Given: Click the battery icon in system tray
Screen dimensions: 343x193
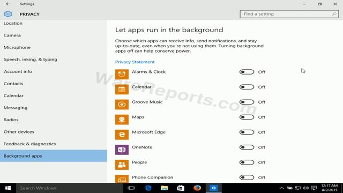Looking at the screenshot, I should pyautogui.click(x=289, y=188).
